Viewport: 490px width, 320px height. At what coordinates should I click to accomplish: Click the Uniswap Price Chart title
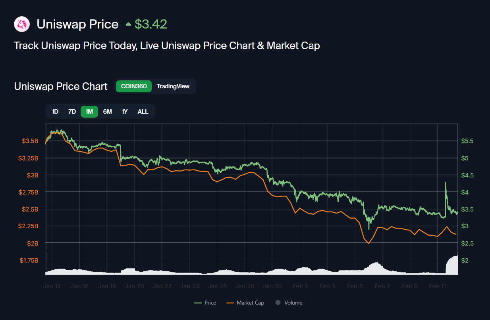[x=61, y=86]
